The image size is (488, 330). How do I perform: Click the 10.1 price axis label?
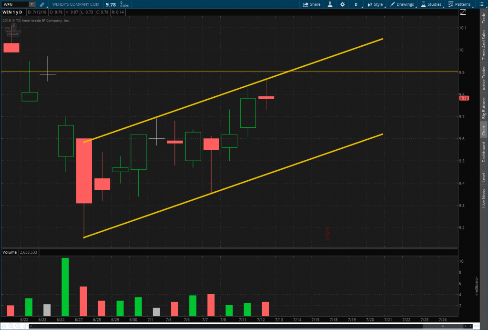(x=463, y=28)
